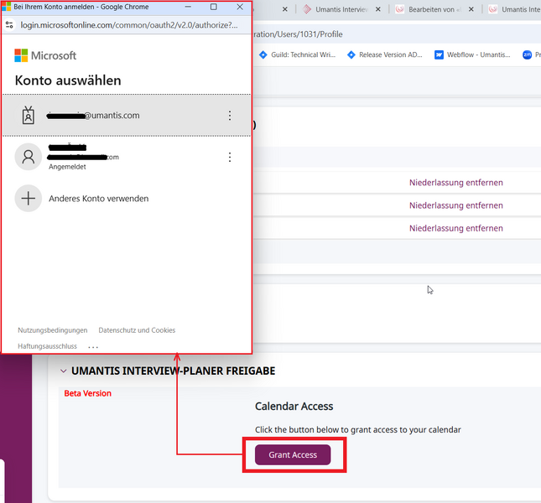
Task: Collapse the Umantis Interview-Planer Freigabe section
Action: point(63,371)
